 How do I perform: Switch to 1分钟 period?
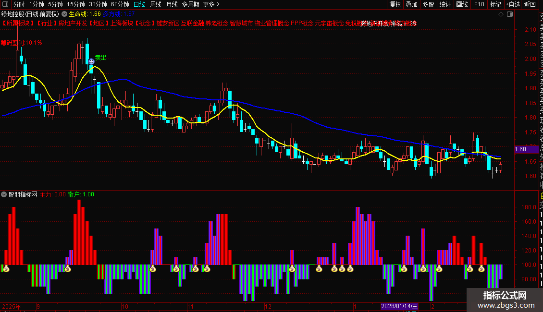37,4
